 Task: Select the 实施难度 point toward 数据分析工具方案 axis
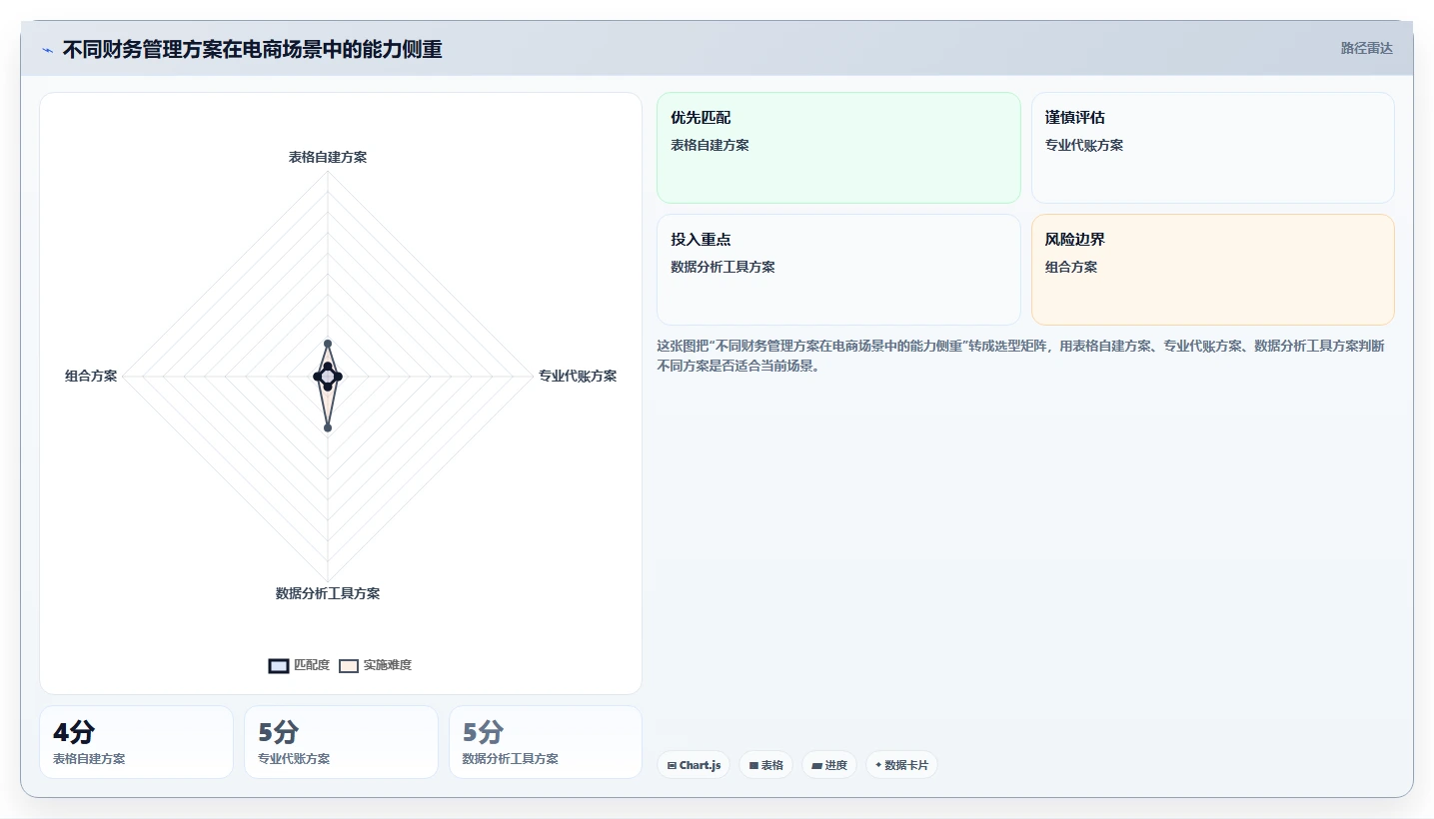point(328,427)
